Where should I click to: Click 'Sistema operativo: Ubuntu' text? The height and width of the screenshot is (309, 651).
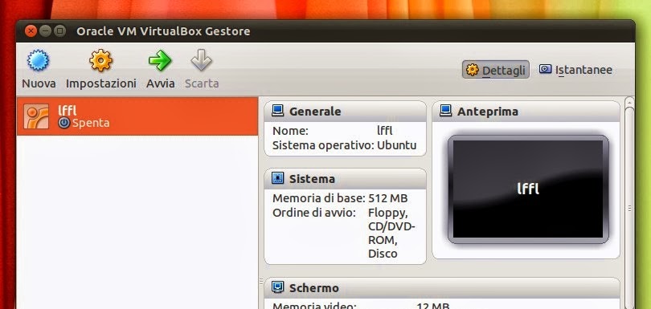point(344,145)
